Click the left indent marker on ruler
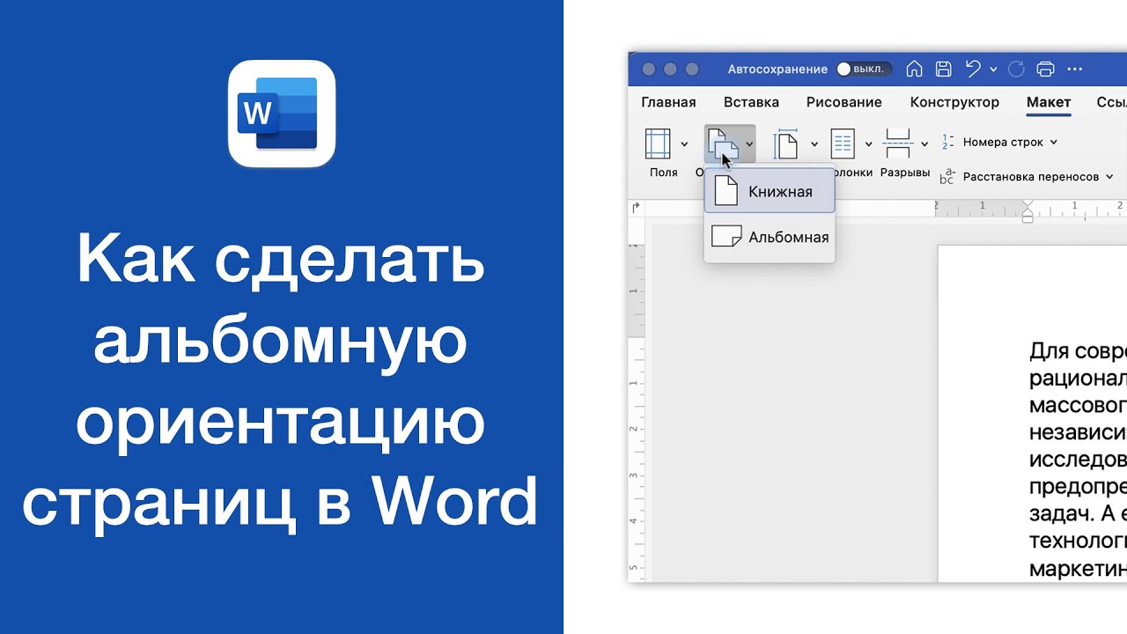This screenshot has height=634, width=1127. [1028, 217]
